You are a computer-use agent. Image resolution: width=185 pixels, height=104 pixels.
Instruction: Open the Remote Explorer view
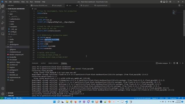3,34
